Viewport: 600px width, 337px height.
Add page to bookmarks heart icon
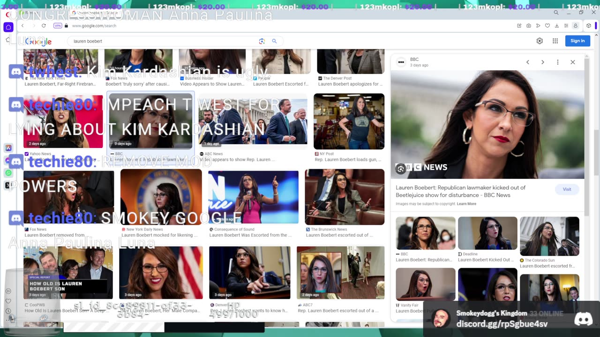tap(547, 26)
